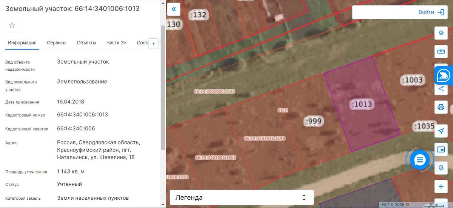
Task: Click the НСПД 2026 copyright text
Action: 395,205
